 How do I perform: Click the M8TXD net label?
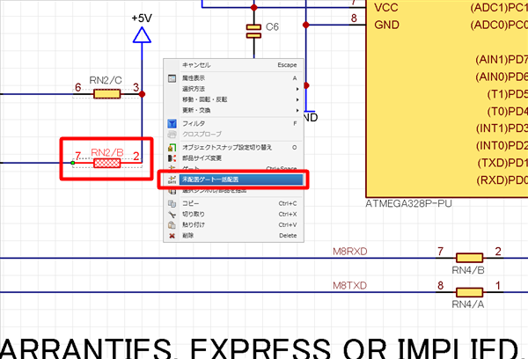(349, 286)
